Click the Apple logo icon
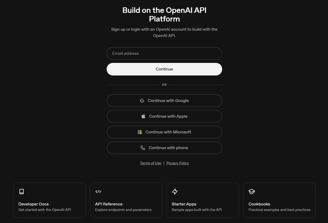This screenshot has height=223, width=328. coord(143,116)
